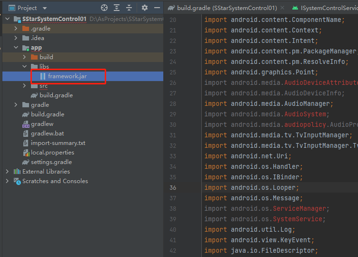Click the red AudioSystem import text
The image size is (358, 257).
tap(305, 114)
